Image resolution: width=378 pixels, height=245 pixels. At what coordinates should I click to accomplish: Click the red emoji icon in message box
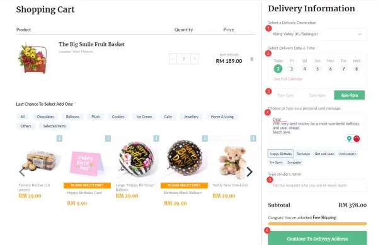click(357, 139)
